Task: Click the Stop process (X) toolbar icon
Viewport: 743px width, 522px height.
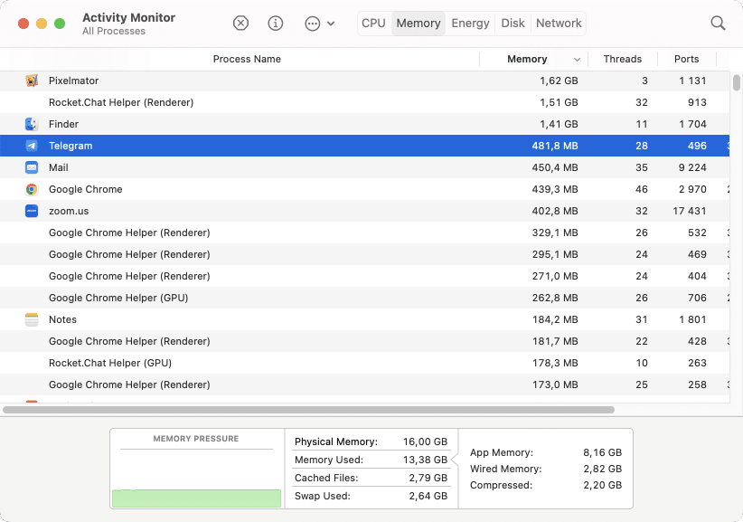Action: click(x=240, y=23)
